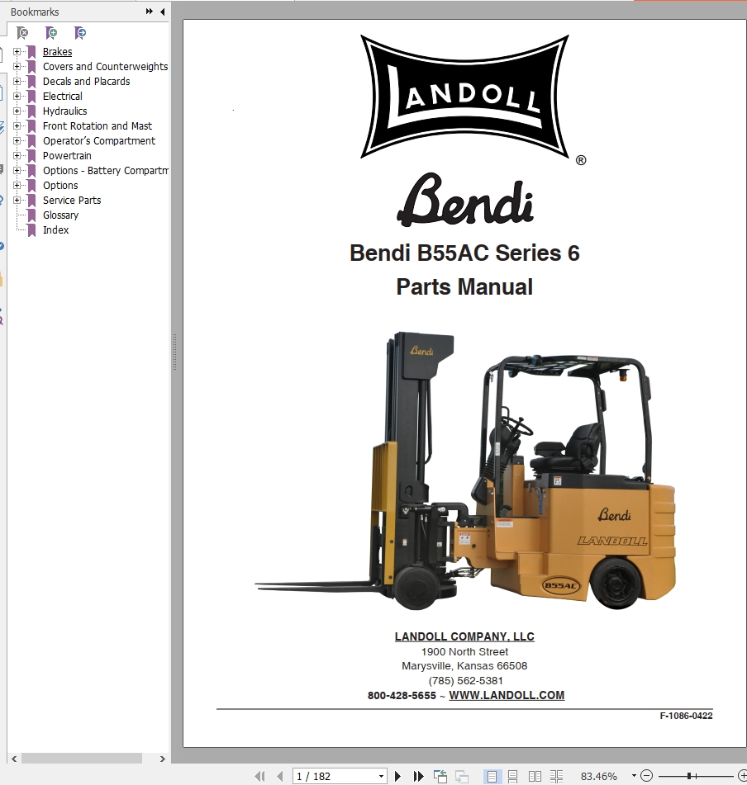The width and height of the screenshot is (747, 785).
Task: Click the bookmarks panel horizontal scrollbar
Action: coord(82,759)
